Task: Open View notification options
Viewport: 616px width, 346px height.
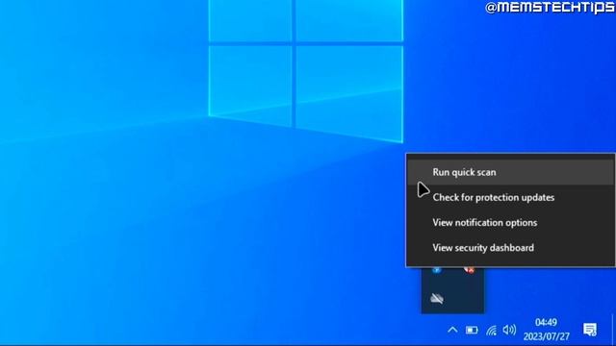Action: click(511, 222)
